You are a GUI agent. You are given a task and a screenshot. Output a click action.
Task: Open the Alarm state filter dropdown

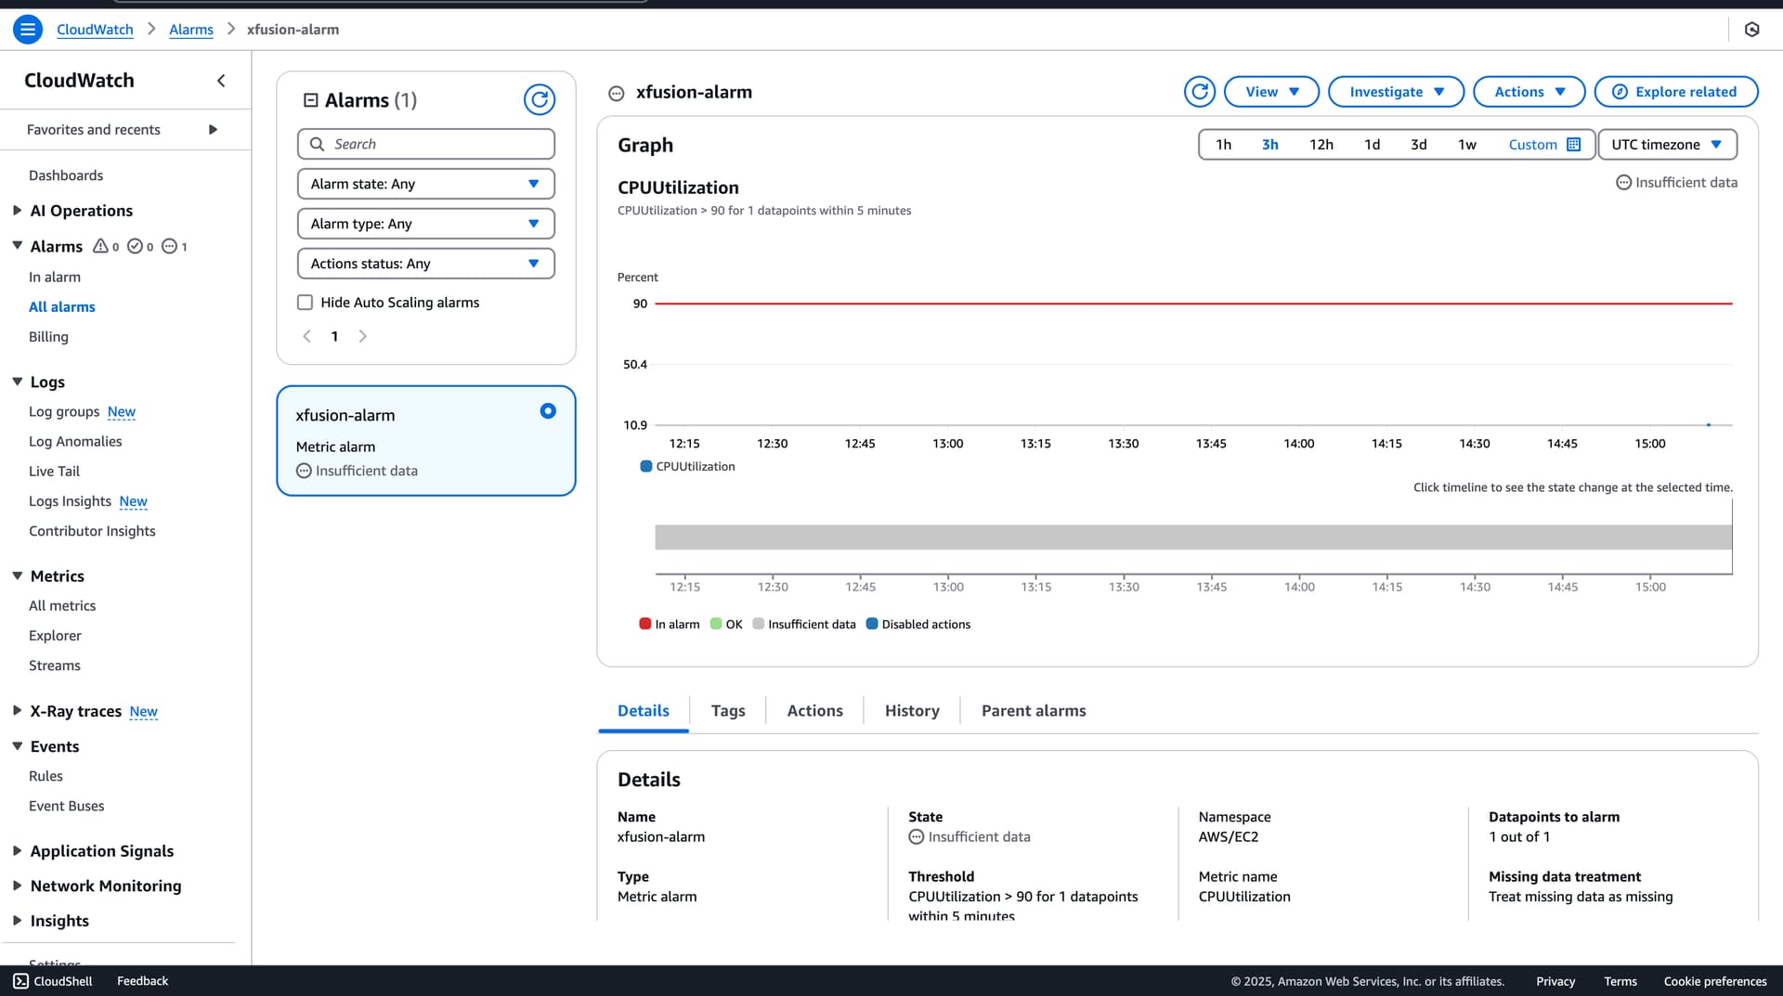425,184
